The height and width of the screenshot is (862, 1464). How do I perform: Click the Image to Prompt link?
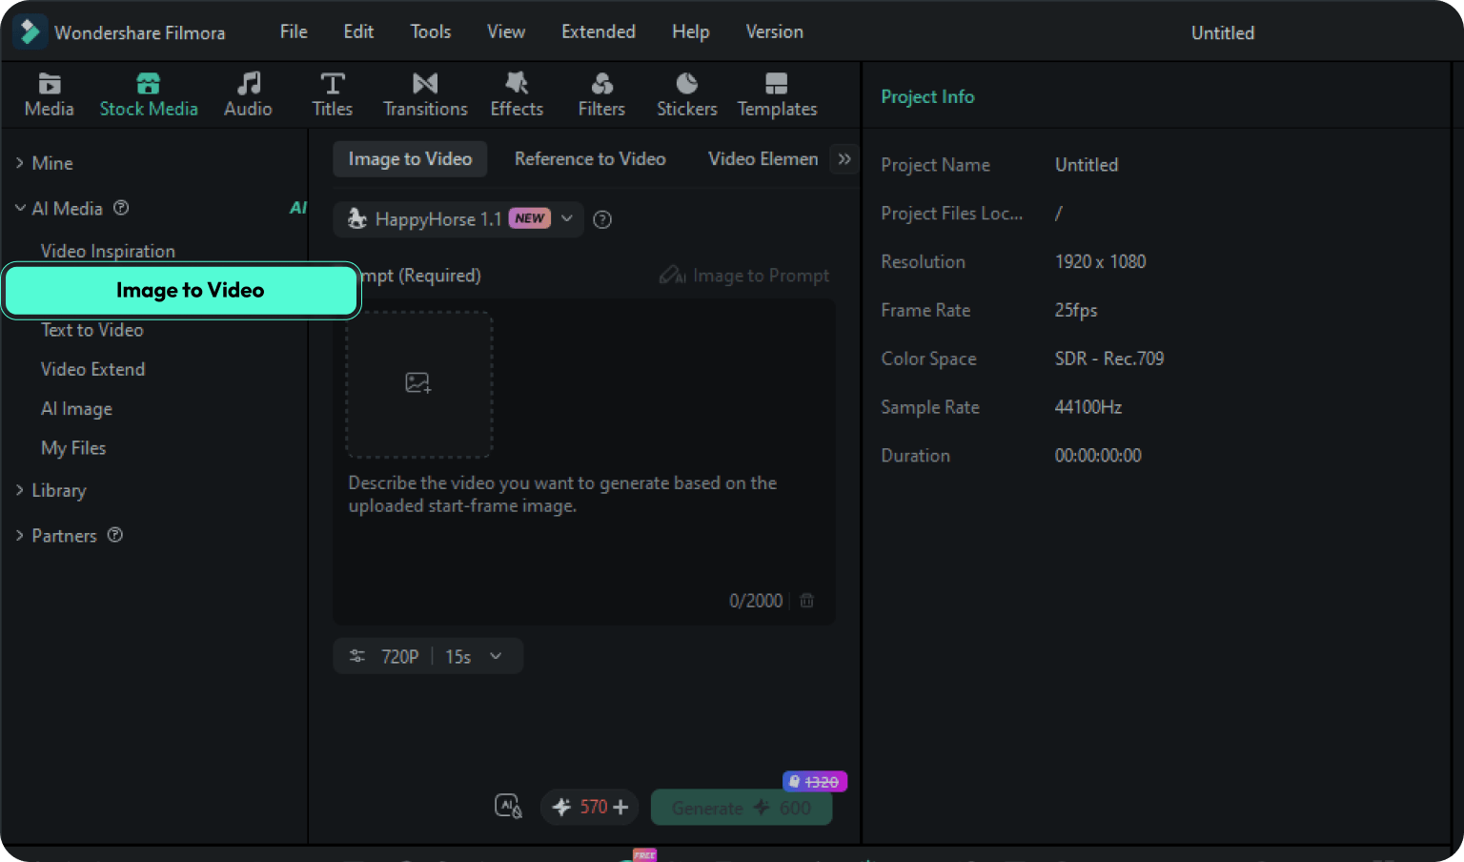(761, 276)
